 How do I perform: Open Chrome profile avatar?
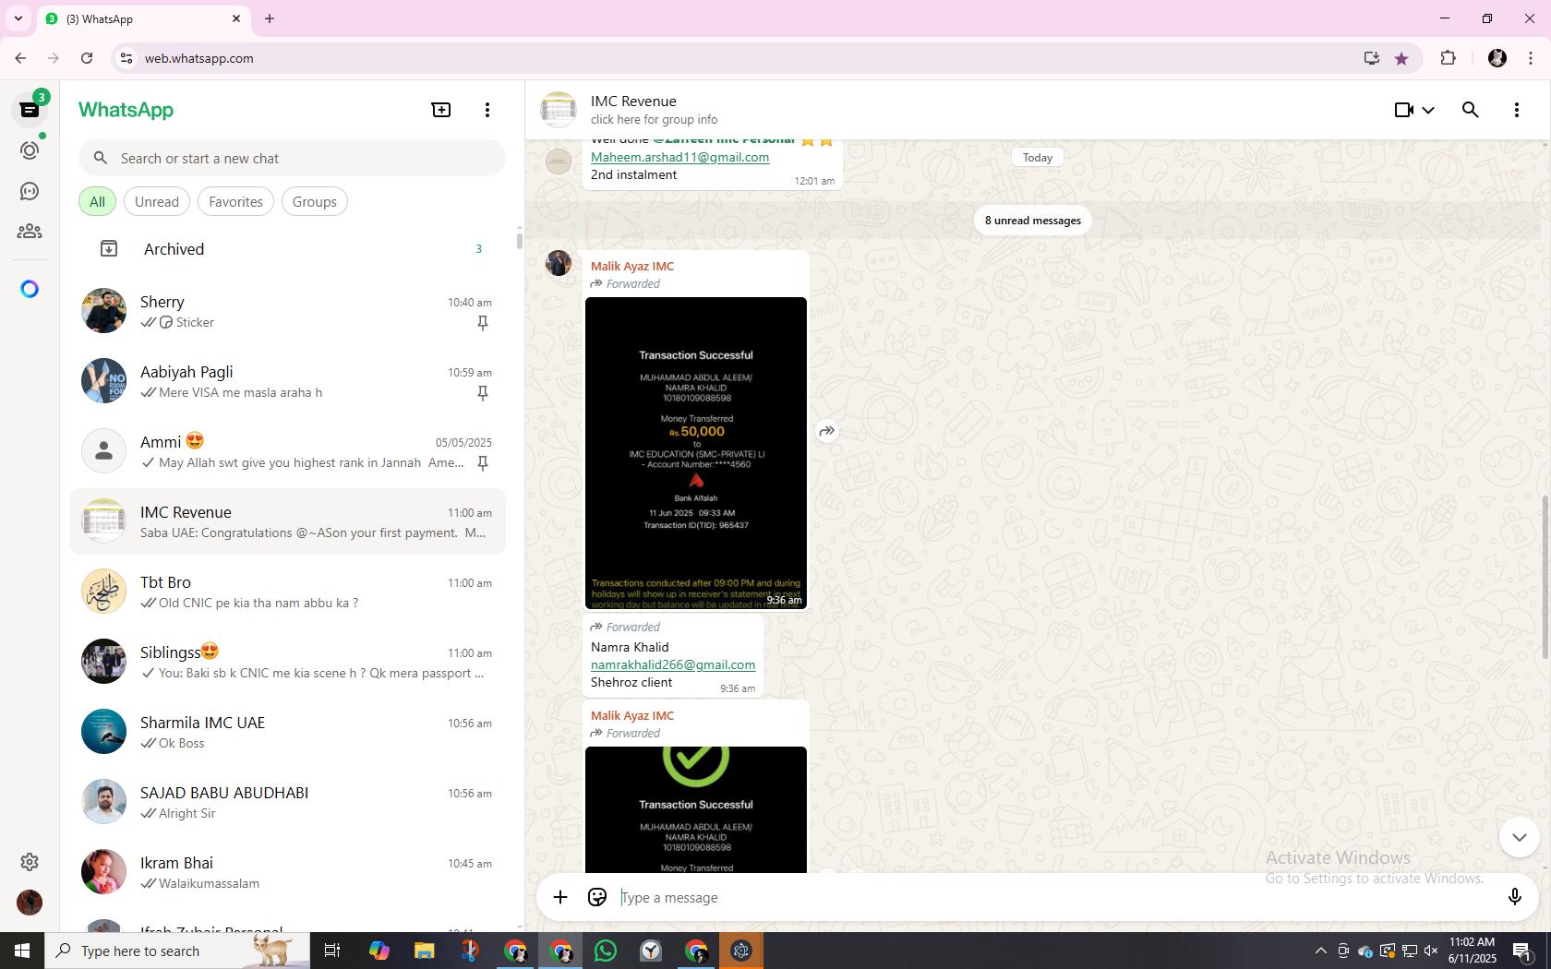tap(1497, 58)
